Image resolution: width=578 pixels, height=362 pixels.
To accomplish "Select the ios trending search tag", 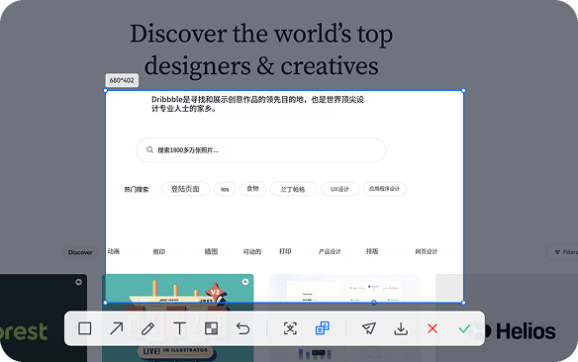I will [x=225, y=189].
